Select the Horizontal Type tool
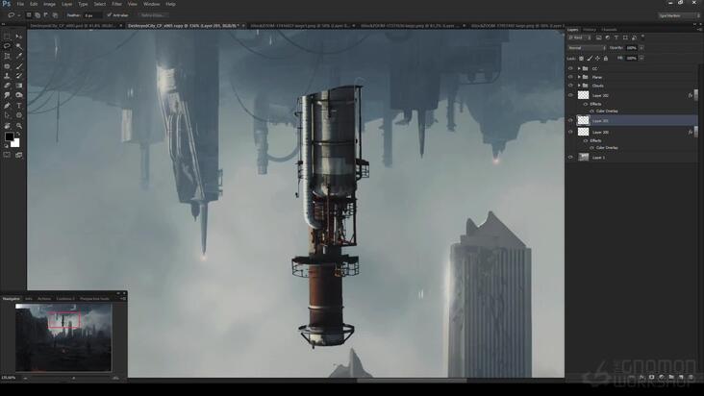 pos(19,106)
